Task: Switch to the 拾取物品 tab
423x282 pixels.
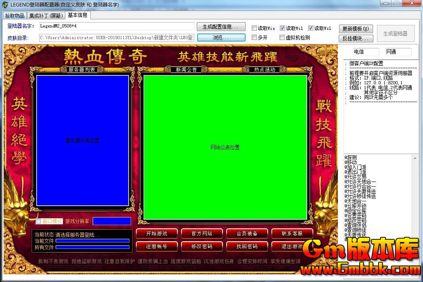Action: click(x=15, y=16)
